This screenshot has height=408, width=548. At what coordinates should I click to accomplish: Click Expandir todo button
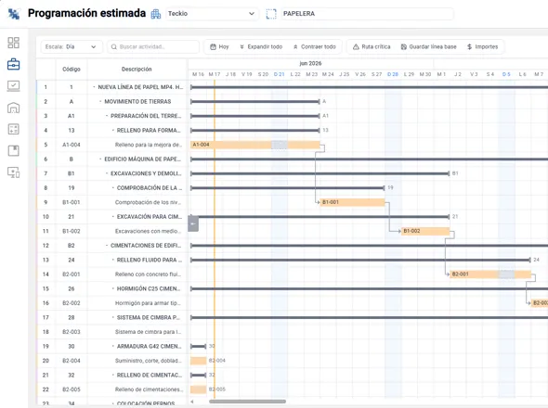click(261, 46)
